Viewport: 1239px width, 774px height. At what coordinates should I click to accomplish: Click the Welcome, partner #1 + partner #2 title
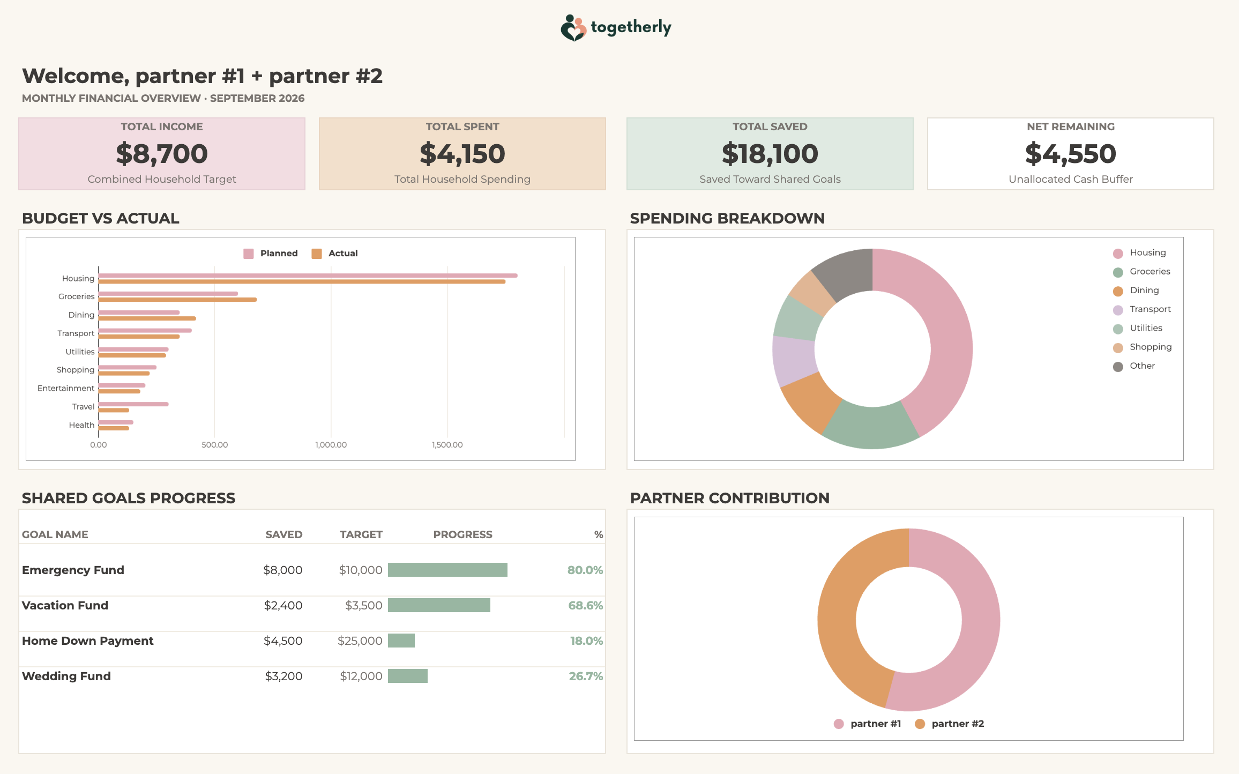click(x=203, y=76)
